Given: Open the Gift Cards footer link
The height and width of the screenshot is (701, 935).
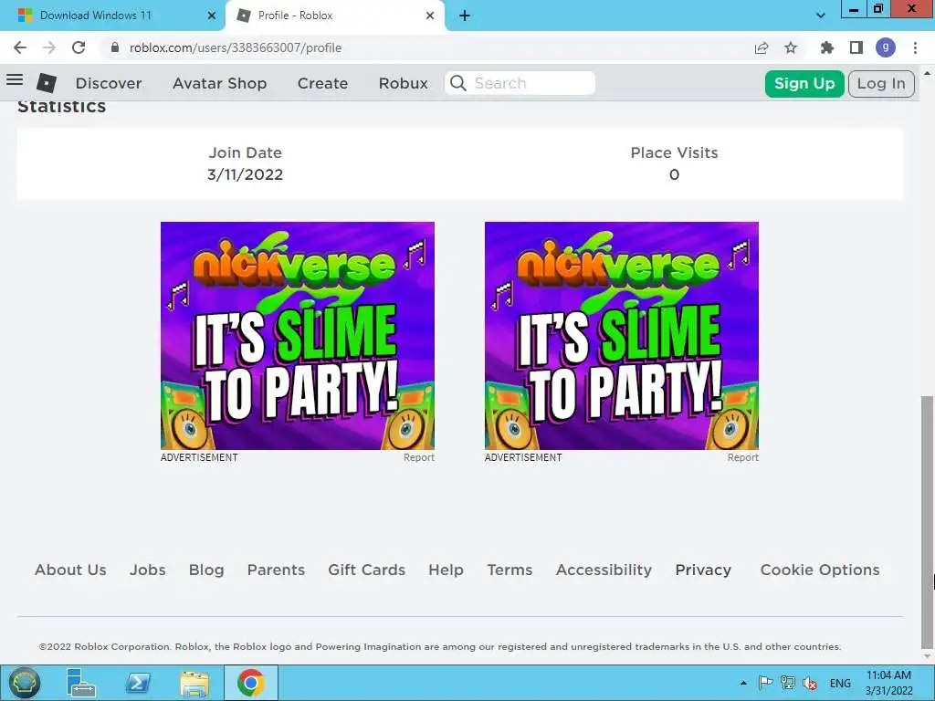Looking at the screenshot, I should coord(367,570).
